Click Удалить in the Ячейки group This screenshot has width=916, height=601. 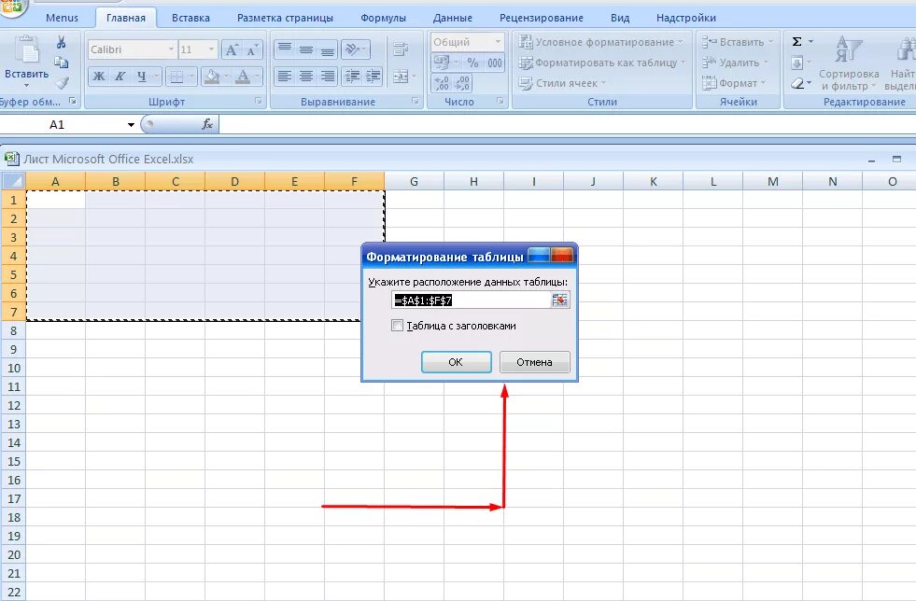pos(735,63)
